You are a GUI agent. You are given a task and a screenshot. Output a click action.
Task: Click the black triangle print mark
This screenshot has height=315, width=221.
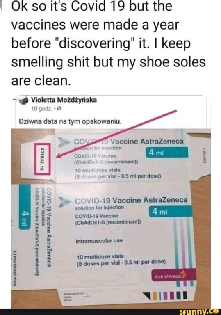(x=147, y=295)
